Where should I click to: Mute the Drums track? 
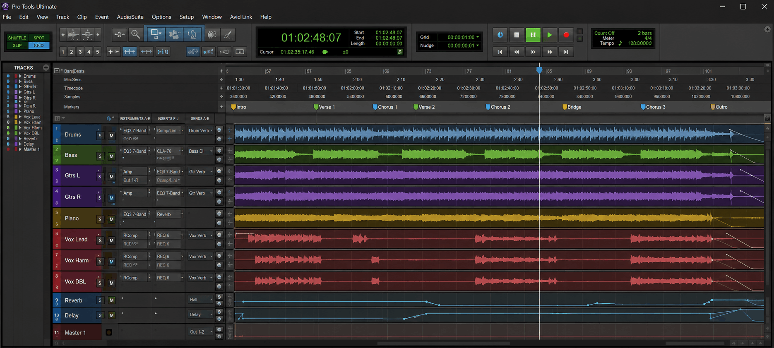coord(111,135)
